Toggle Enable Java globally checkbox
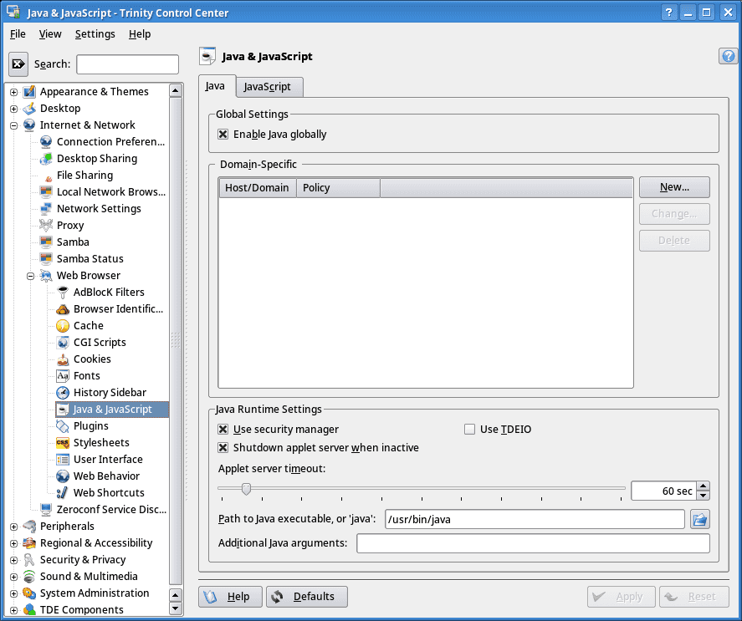Viewport: 742px width, 621px height. point(223,135)
